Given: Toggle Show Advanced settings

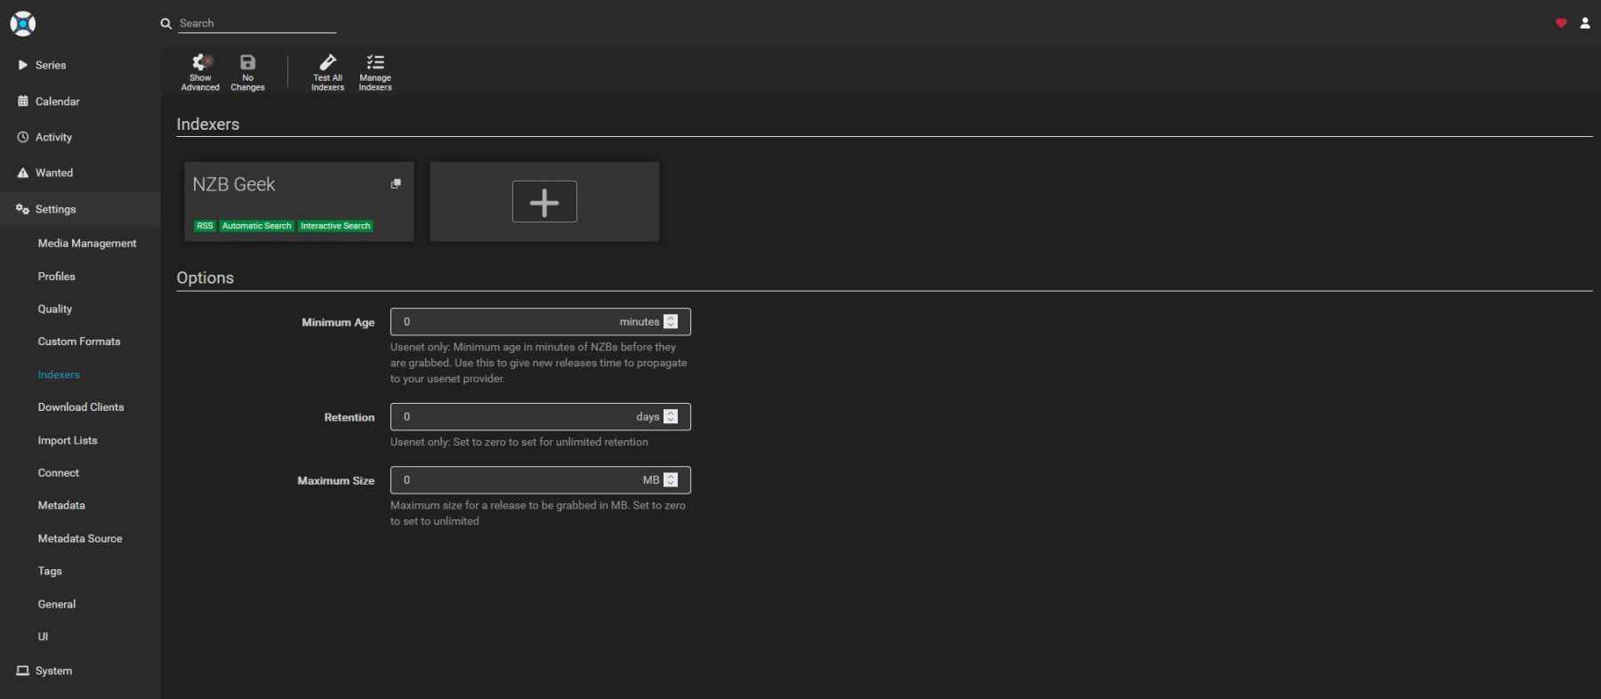Looking at the screenshot, I should [x=200, y=71].
